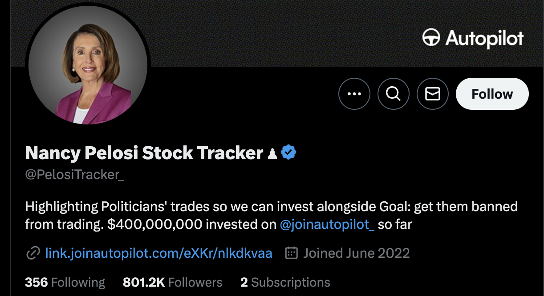Image resolution: width=544 pixels, height=296 pixels.
Task: Click the pawn emoji after profile name
Action: pyautogui.click(x=272, y=154)
